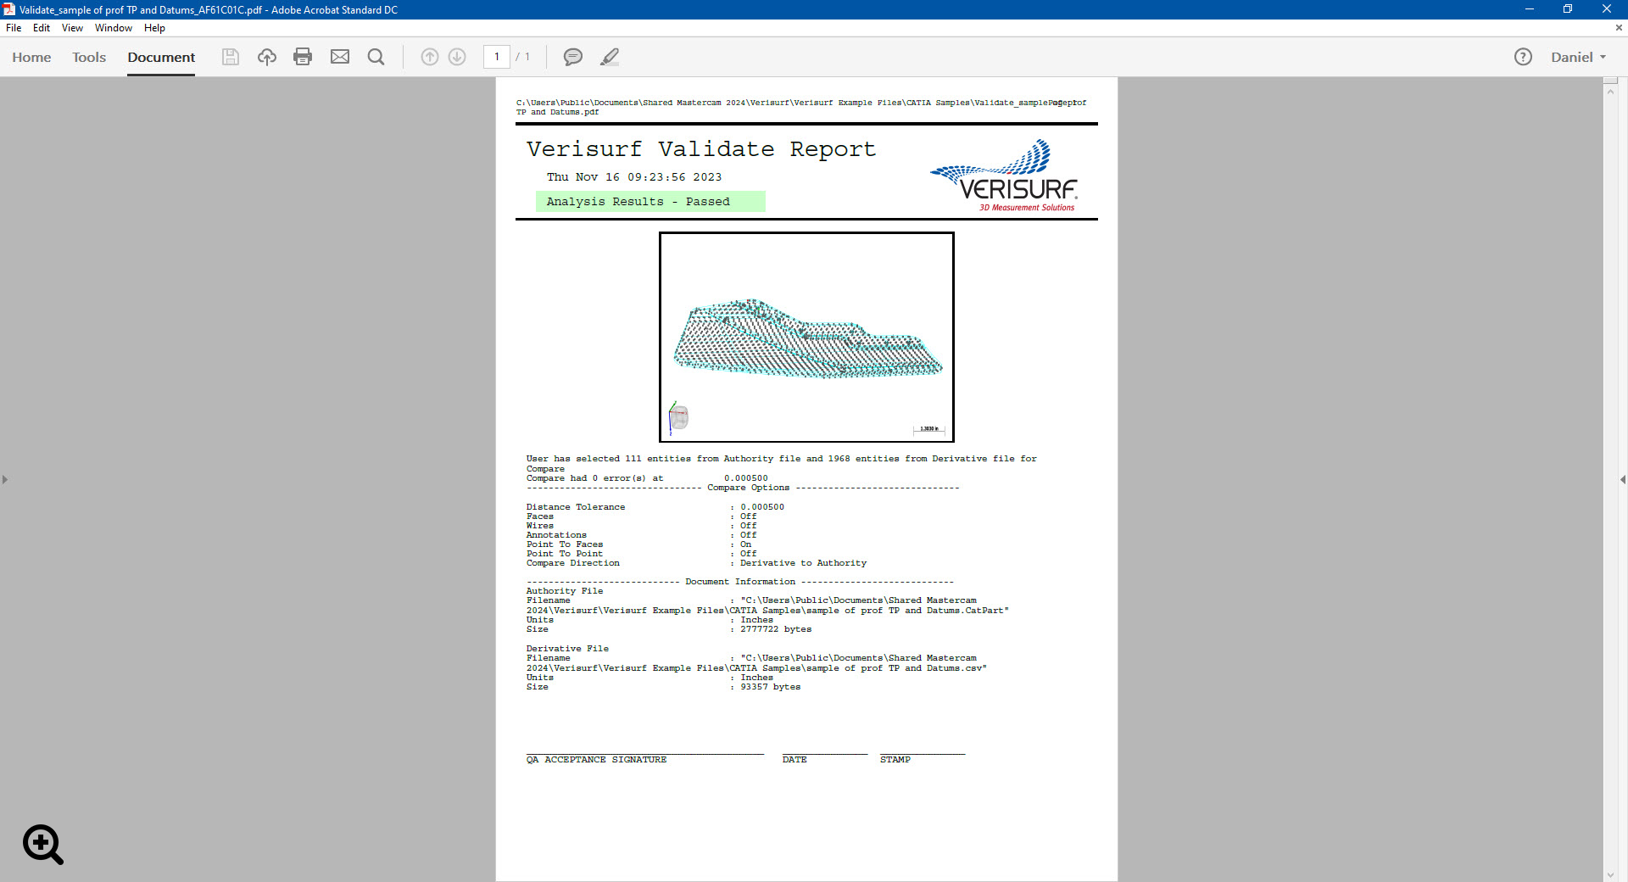Open the View menu
The height and width of the screenshot is (882, 1628).
pyautogui.click(x=72, y=28)
